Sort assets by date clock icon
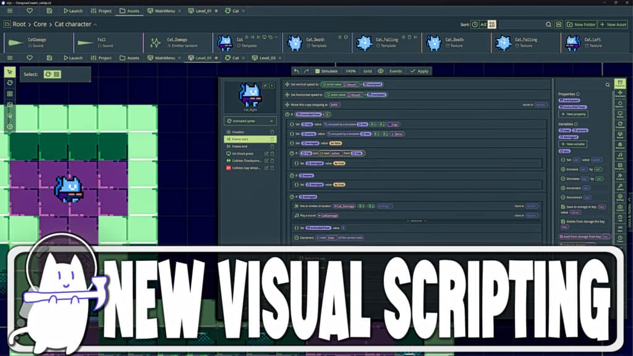Screen dimensions: 633x356 point(475,25)
